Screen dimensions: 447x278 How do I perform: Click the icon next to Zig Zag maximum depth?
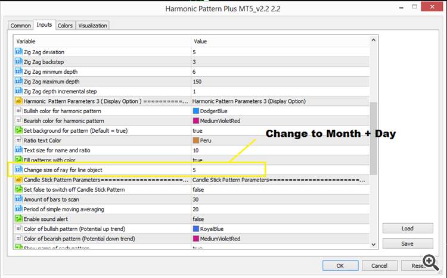point(18,82)
